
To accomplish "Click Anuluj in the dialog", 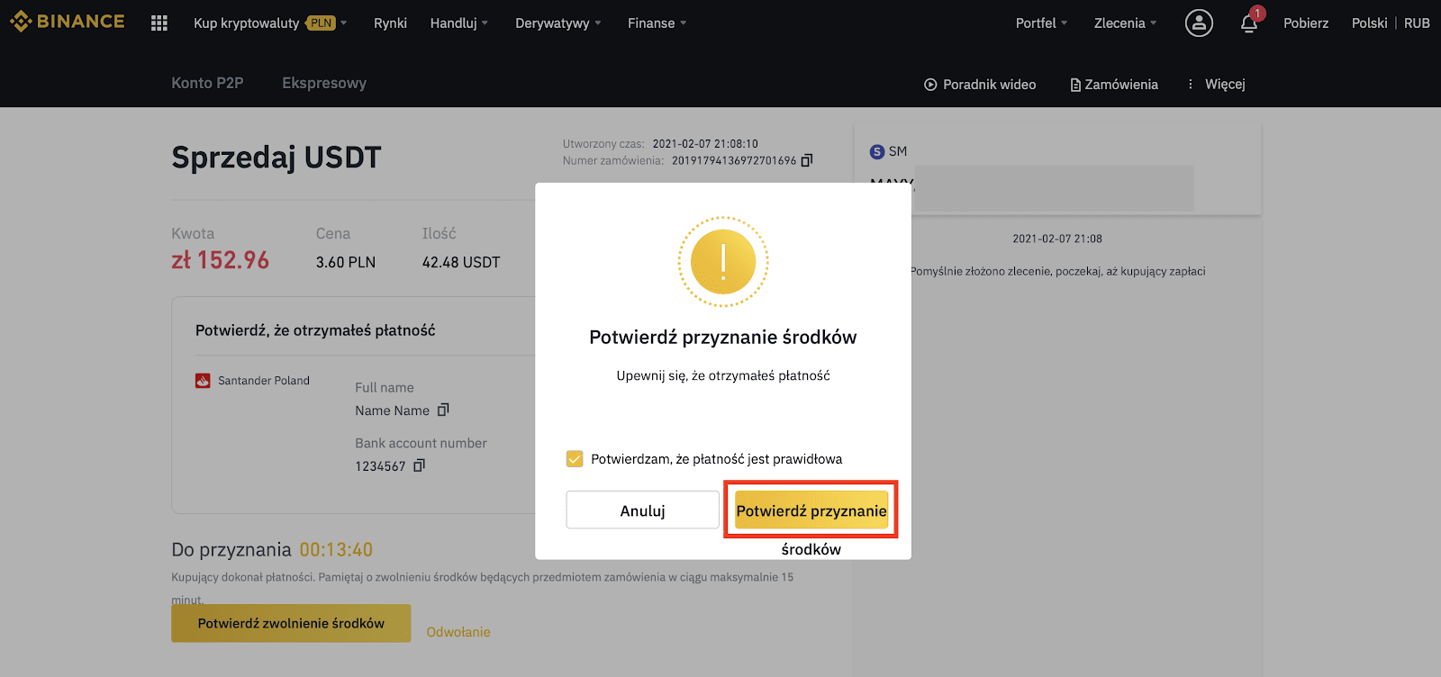I will (x=643, y=510).
